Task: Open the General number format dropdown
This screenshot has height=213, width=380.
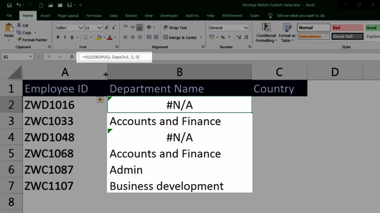Action: pyautogui.click(x=246, y=28)
